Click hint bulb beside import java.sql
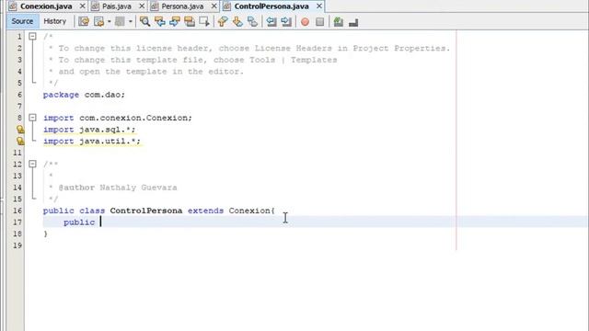589x331 pixels. pos(20,130)
